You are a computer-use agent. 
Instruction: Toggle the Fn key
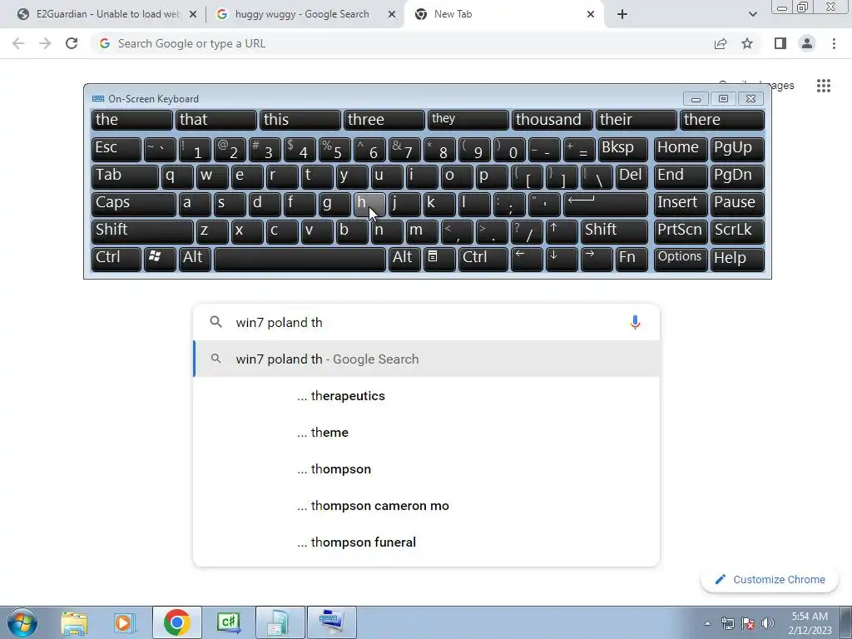tap(632, 259)
